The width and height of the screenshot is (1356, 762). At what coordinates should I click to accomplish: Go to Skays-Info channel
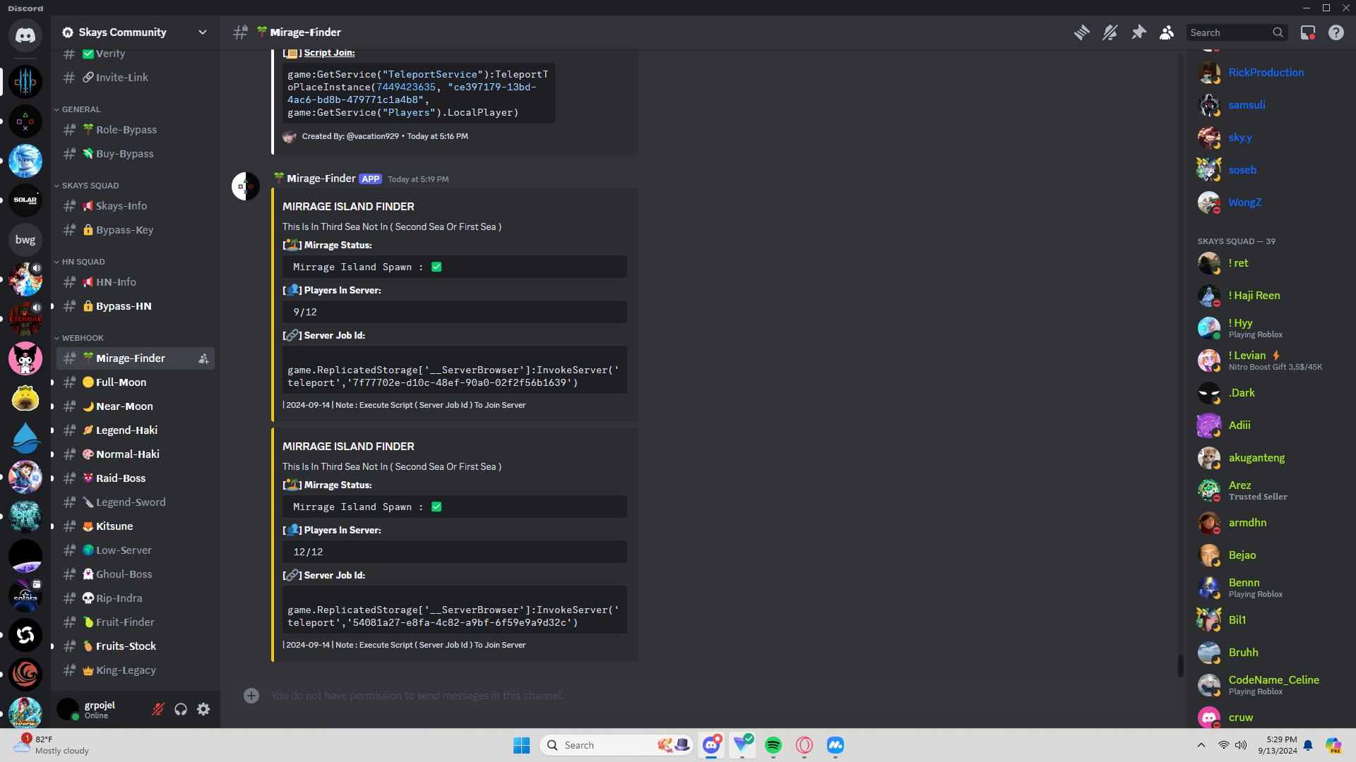(136, 206)
